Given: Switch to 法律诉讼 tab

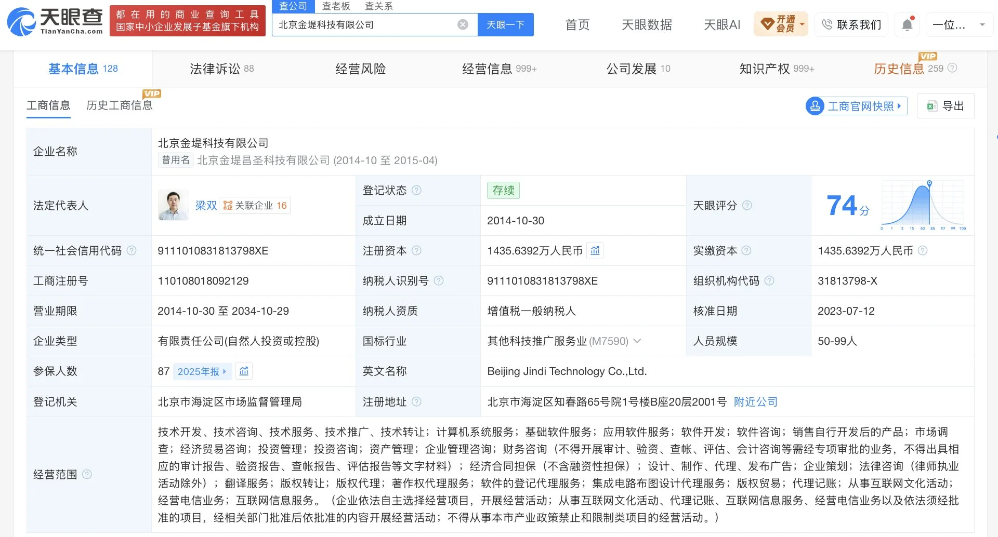Looking at the screenshot, I should [x=222, y=69].
